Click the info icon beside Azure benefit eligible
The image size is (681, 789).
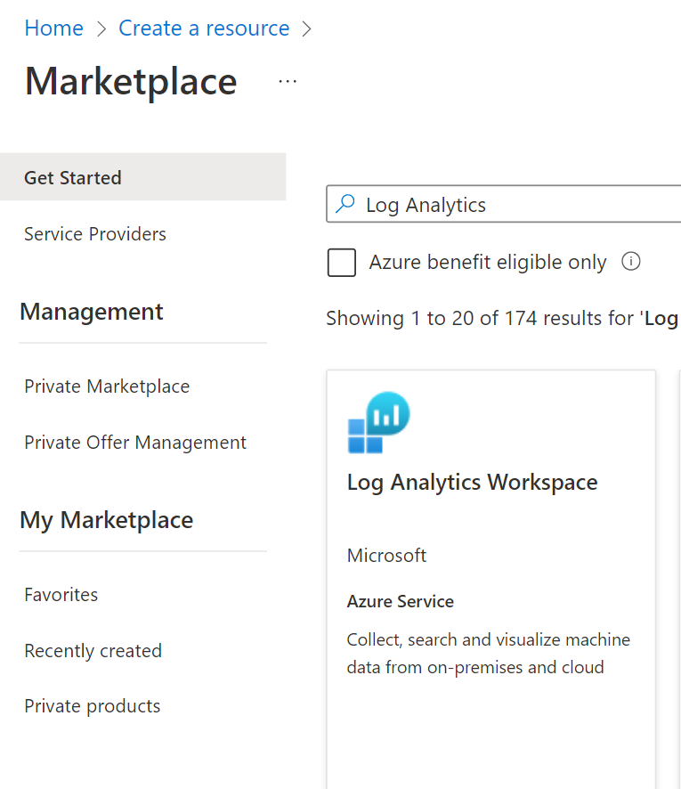[x=631, y=262]
